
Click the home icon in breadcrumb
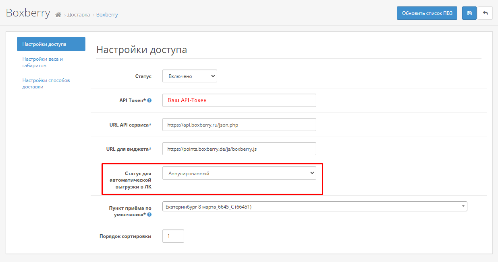coord(58,15)
